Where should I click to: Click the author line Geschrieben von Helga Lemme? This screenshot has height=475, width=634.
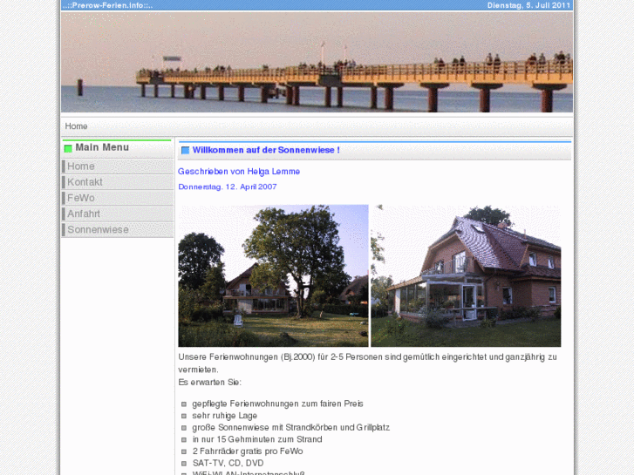coord(239,172)
